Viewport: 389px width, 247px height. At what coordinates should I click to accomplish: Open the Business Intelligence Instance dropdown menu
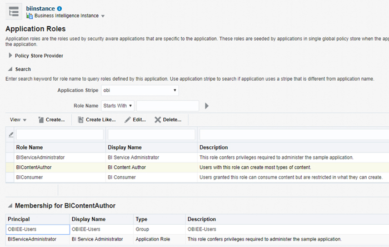pyautogui.click(x=103, y=16)
